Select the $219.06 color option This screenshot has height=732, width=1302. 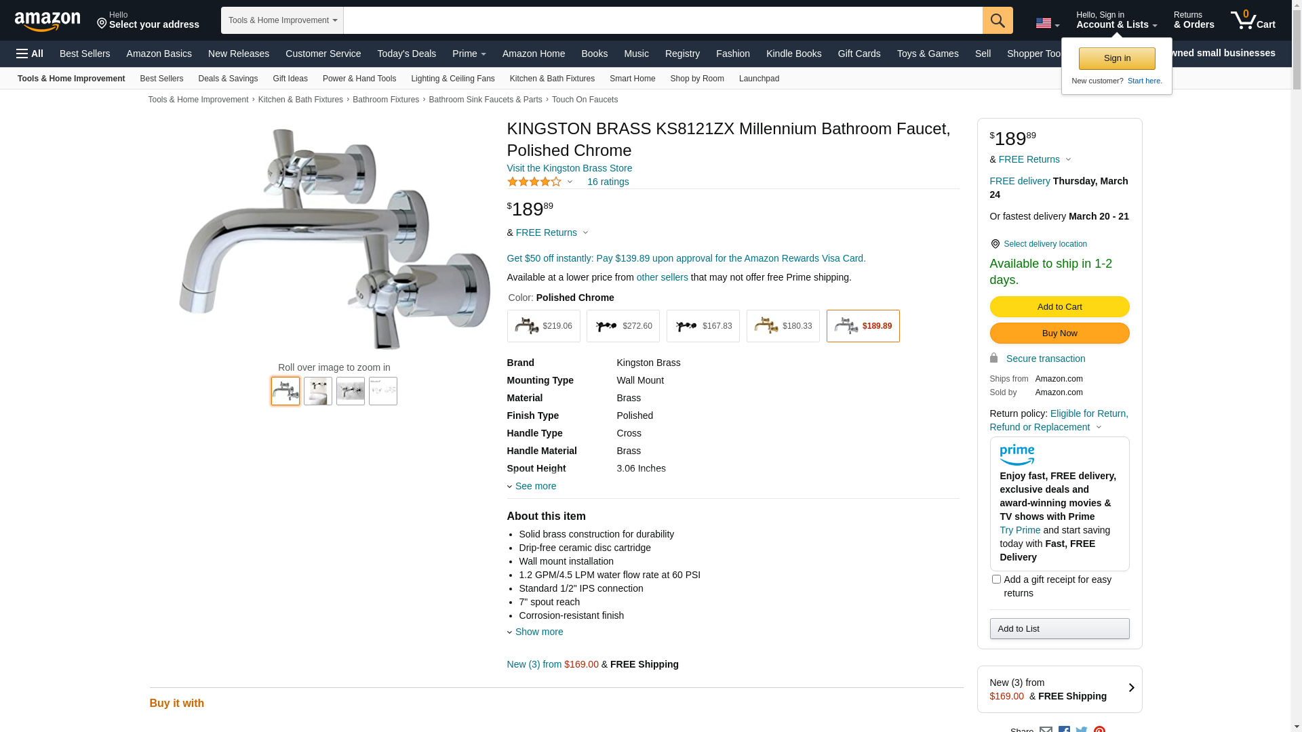pyautogui.click(x=543, y=326)
